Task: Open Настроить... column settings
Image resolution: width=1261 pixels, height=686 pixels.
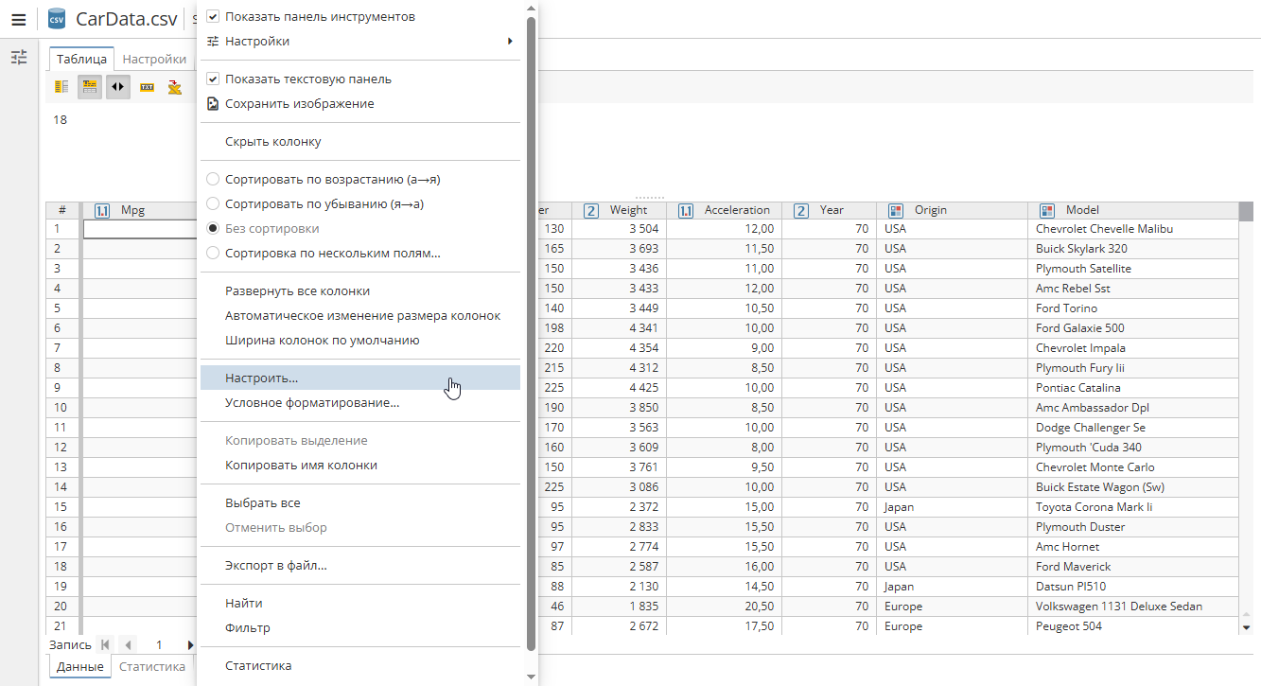Action: pos(262,377)
